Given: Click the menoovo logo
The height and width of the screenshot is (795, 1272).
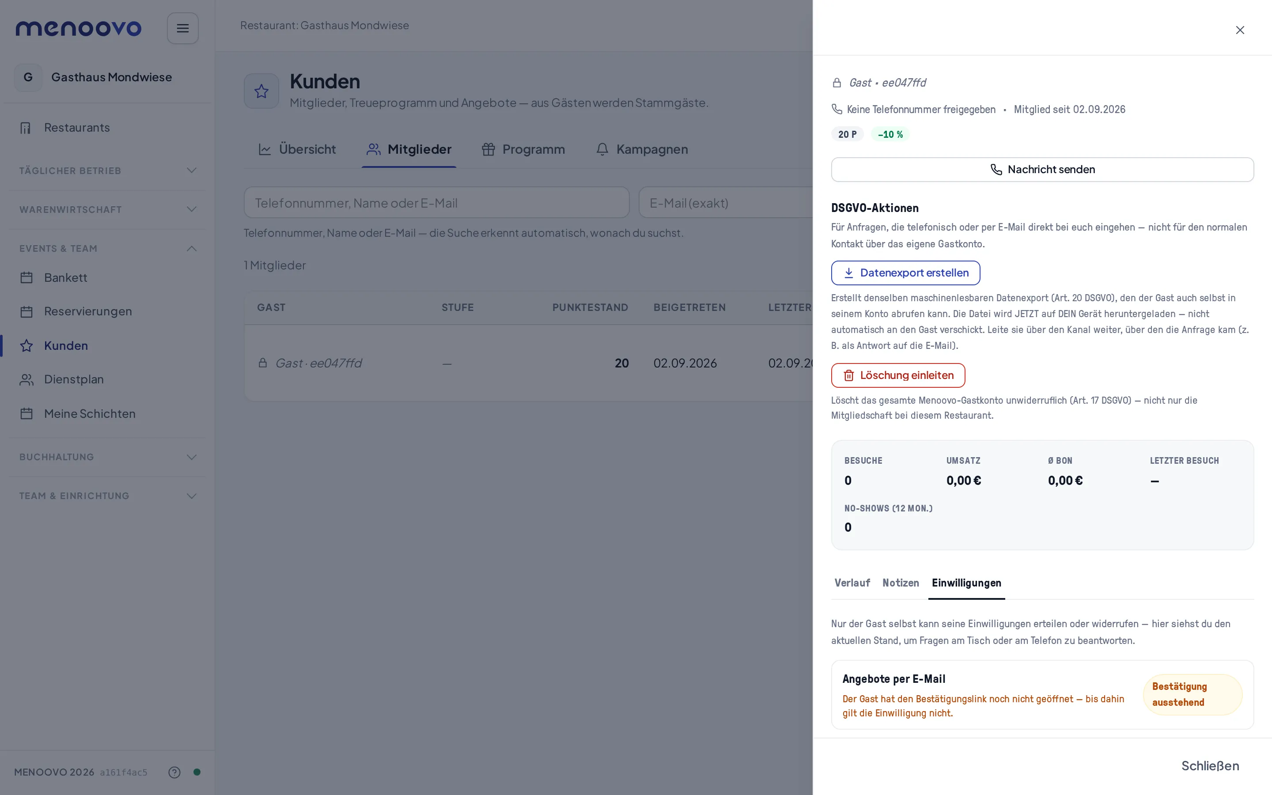Looking at the screenshot, I should point(78,28).
